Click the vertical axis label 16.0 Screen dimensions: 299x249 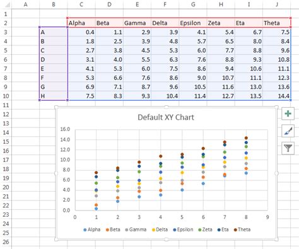(x=65, y=129)
